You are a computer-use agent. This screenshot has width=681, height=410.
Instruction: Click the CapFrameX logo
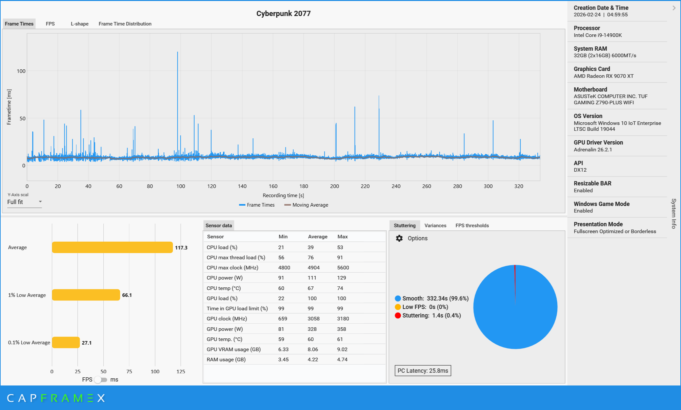pos(56,398)
